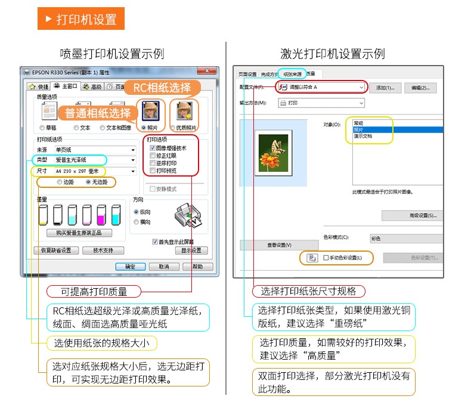The width and height of the screenshot is (471, 402).
Task: Select 纵向 portrait orientation
Action: coord(136,212)
